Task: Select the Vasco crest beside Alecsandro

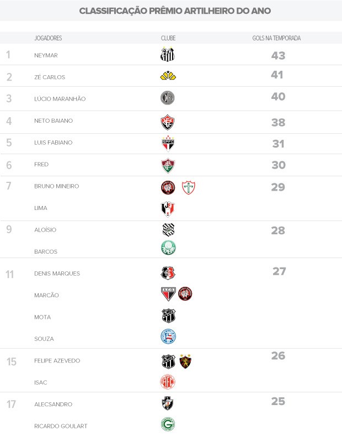Action: pos(168,404)
